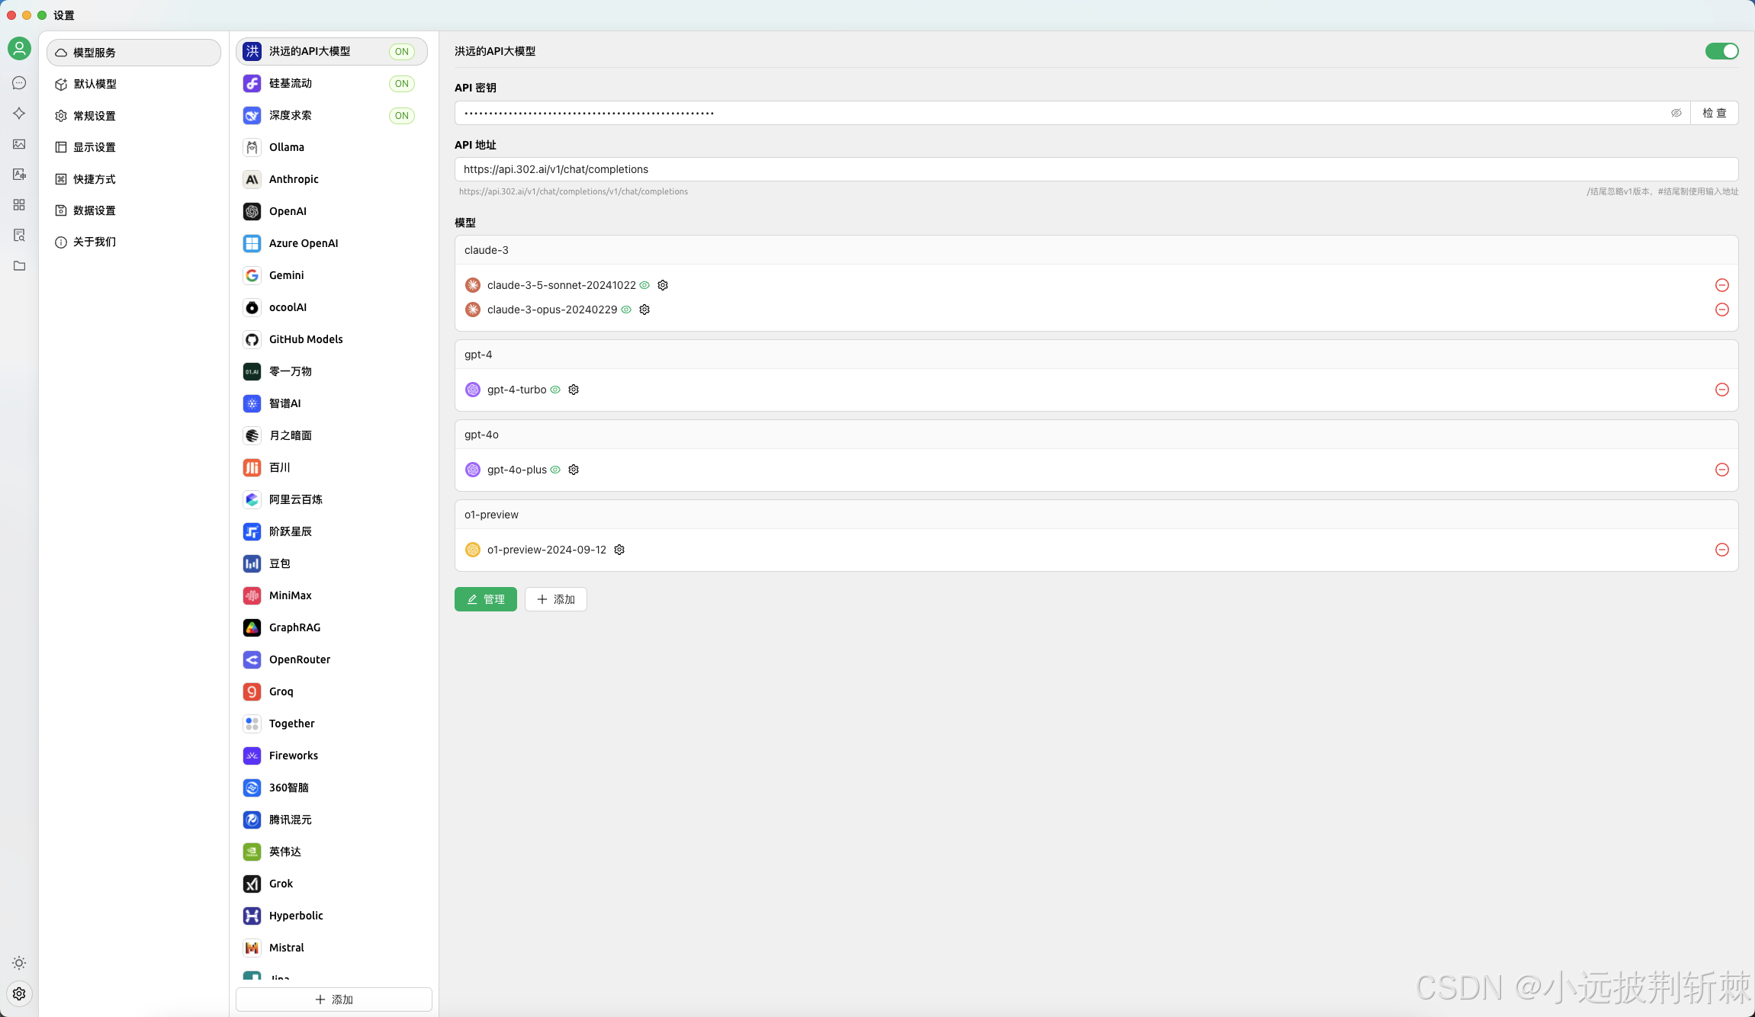This screenshot has height=1017, width=1755.
Task: Select the OpenRouter provider
Action: (x=332, y=659)
